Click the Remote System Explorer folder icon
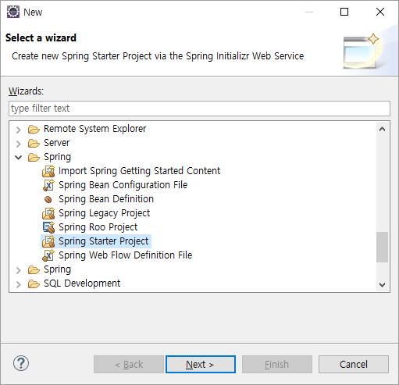399x385 pixels. [x=34, y=129]
